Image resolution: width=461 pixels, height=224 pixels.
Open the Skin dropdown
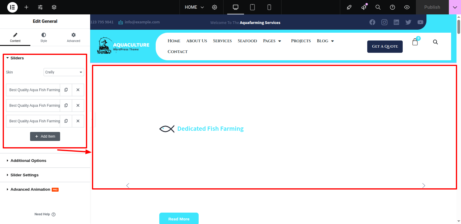(64, 72)
